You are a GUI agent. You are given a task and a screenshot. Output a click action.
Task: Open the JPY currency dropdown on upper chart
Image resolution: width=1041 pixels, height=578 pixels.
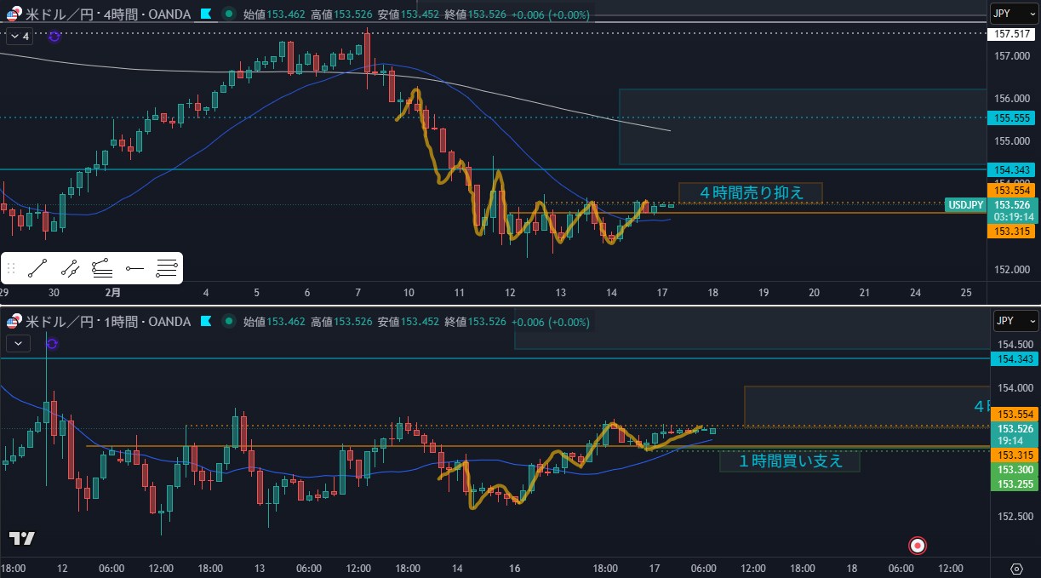1015,13
